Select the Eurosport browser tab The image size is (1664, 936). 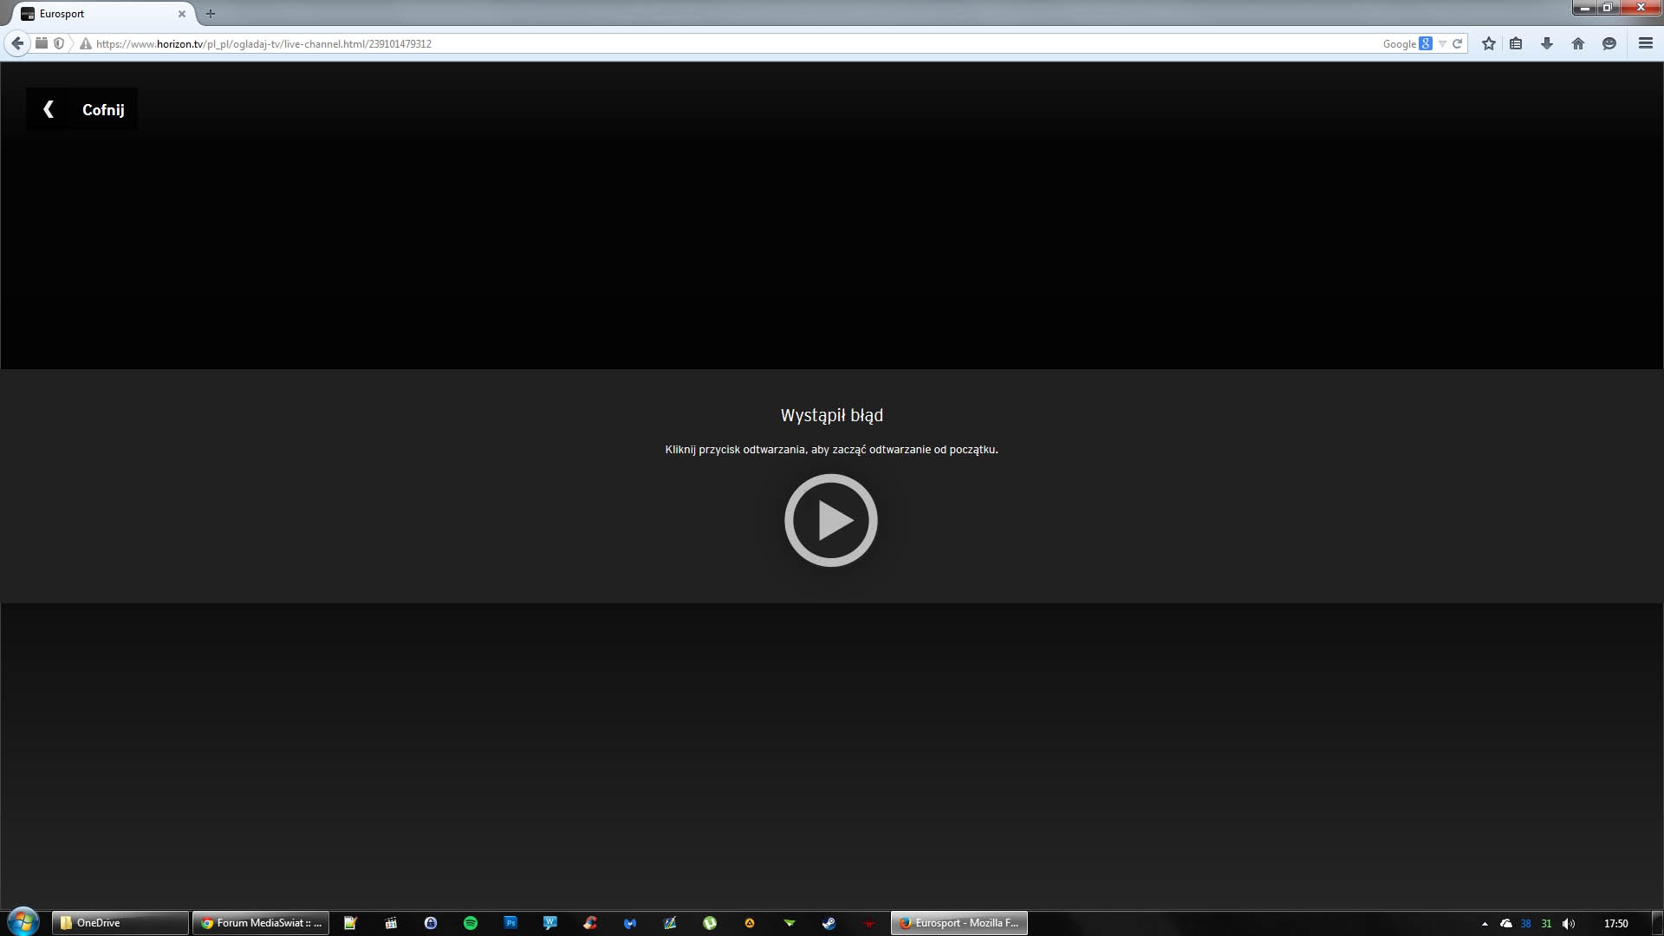(95, 14)
